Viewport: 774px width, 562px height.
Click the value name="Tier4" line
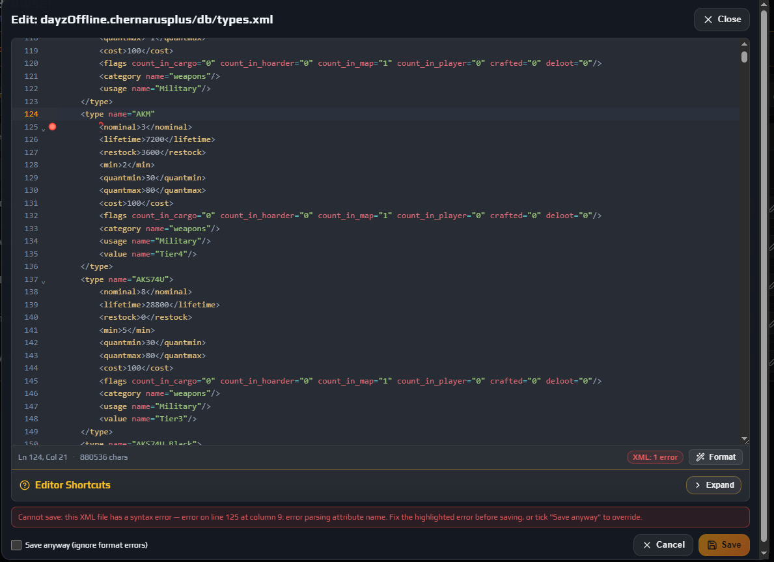(148, 254)
